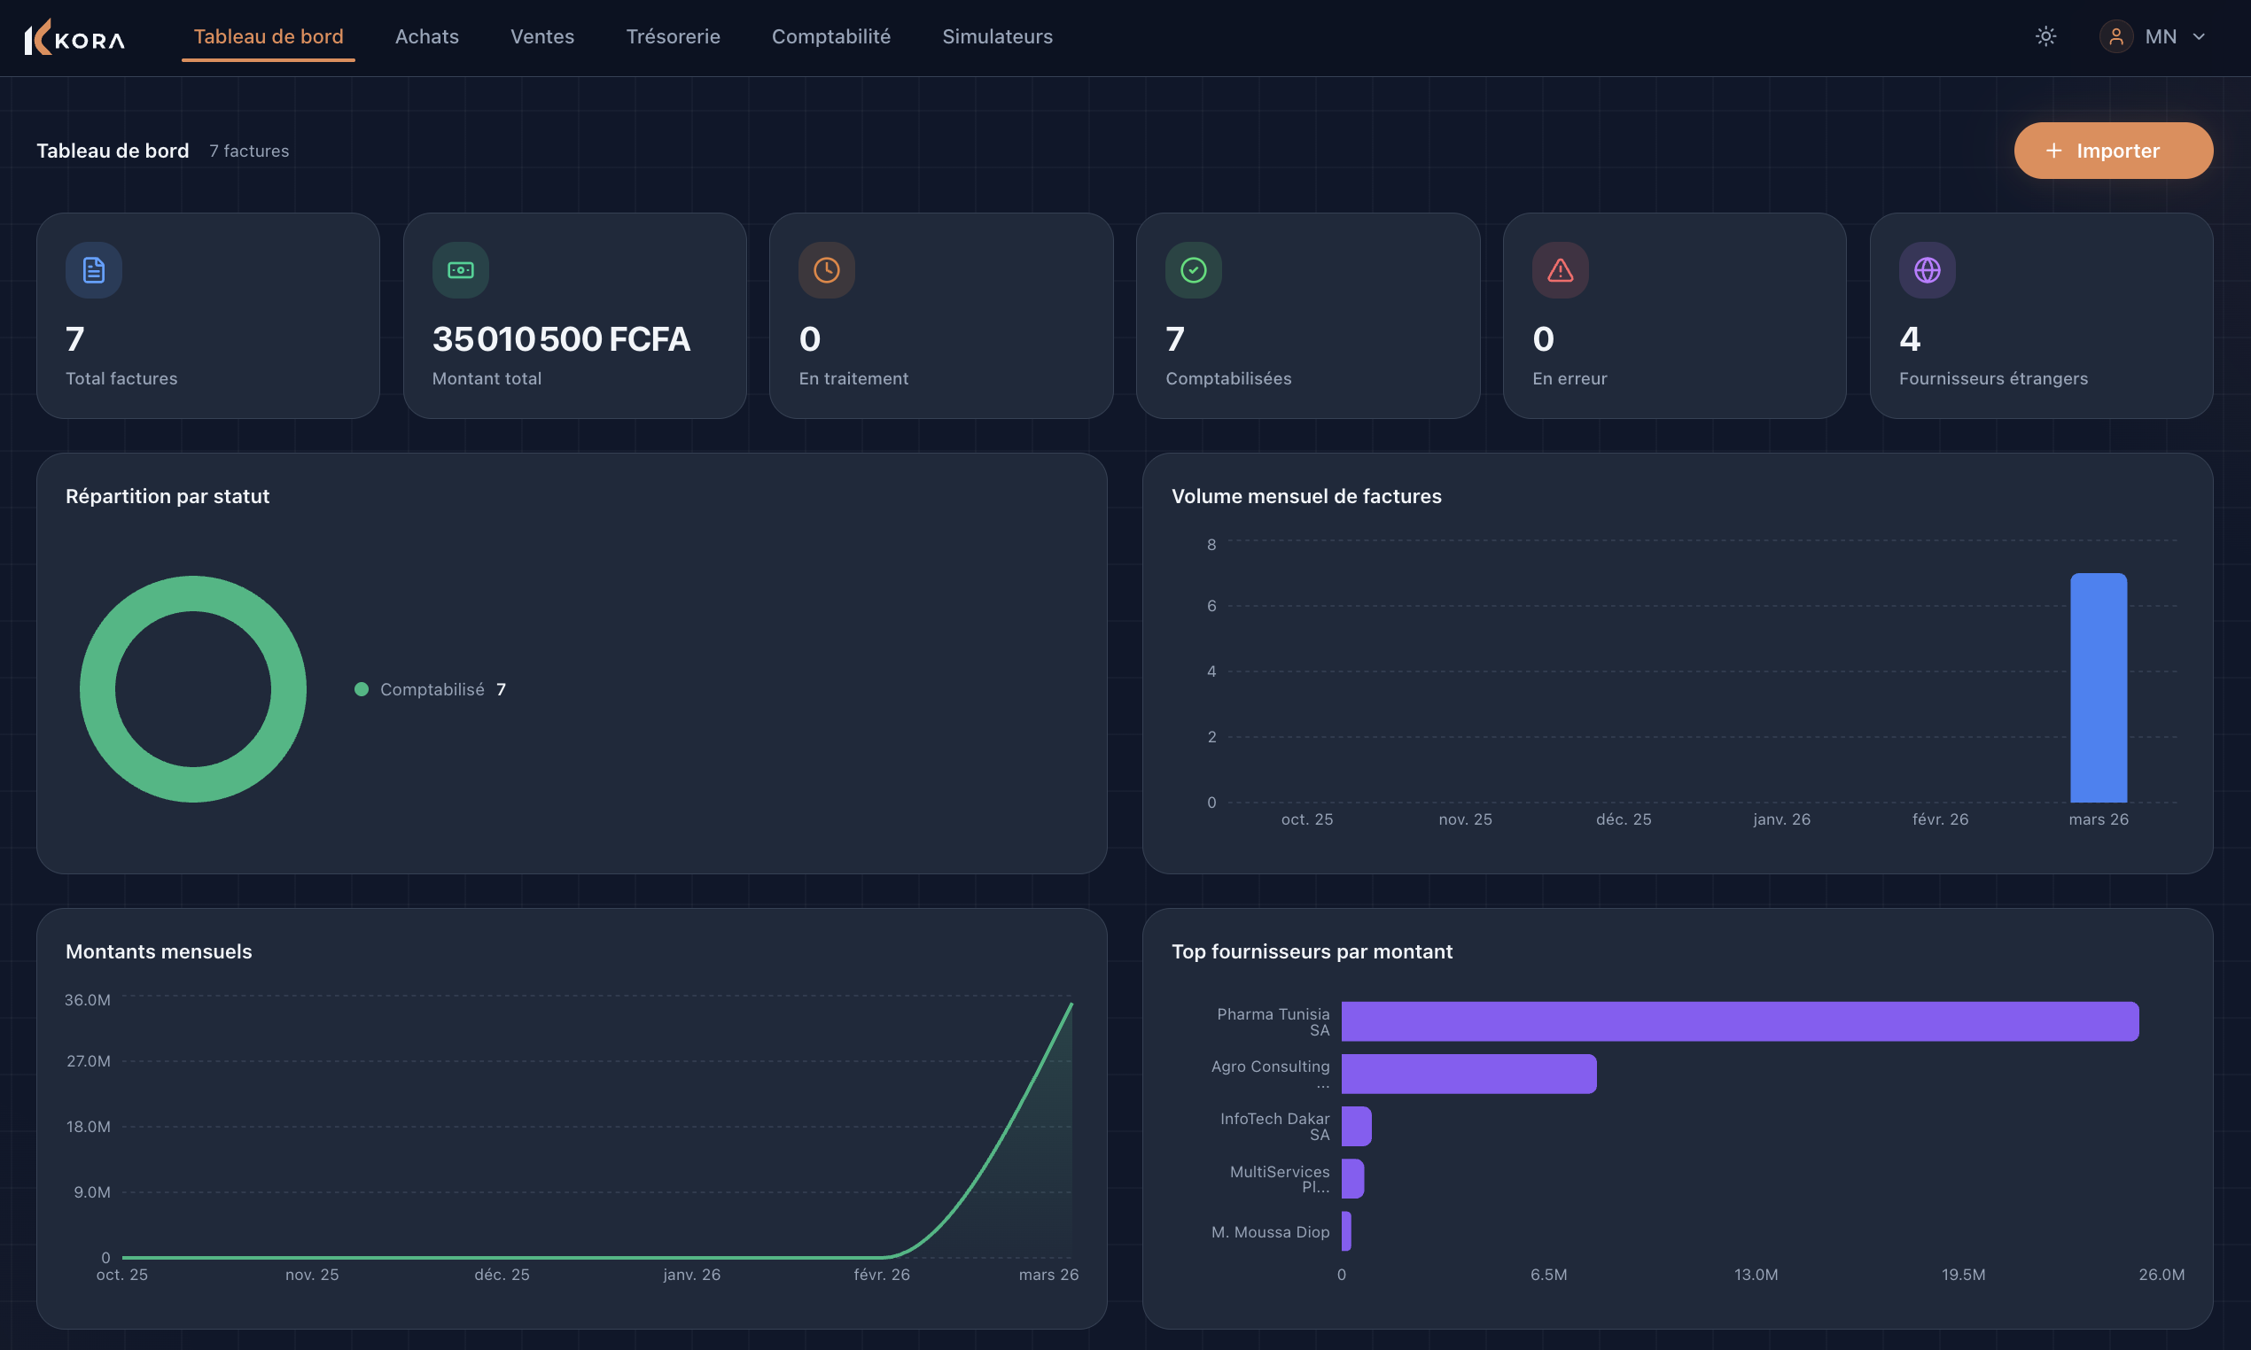Click the plus icon inside Importer button

tap(2054, 150)
